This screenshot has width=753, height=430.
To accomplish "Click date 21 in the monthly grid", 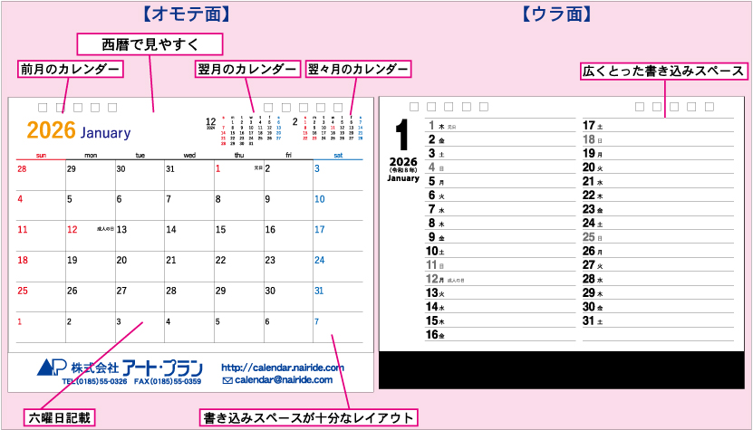I will click(171, 261).
